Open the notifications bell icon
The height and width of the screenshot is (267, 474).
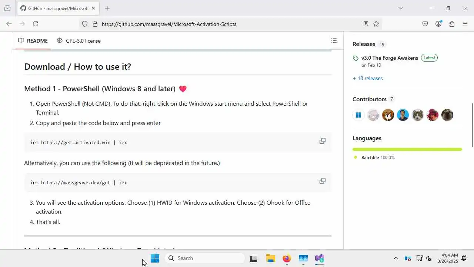pyautogui.click(x=464, y=258)
